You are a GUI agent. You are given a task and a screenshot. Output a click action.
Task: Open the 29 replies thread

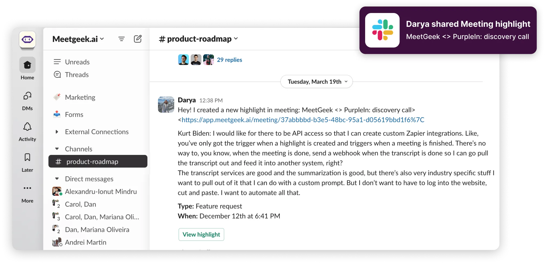point(229,60)
